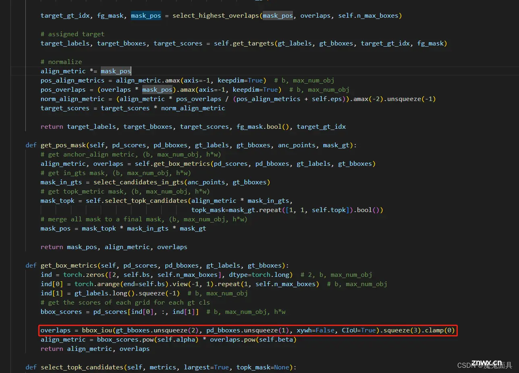Click the '# merge all mask' comment
Image resolution: width=519 pixels, height=373 pixels.
point(144,219)
